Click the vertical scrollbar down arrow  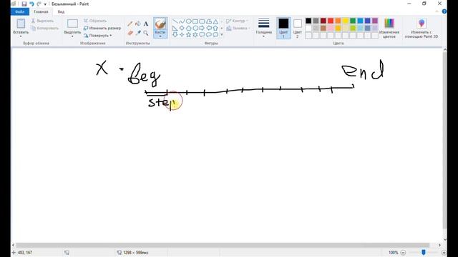pos(445,240)
